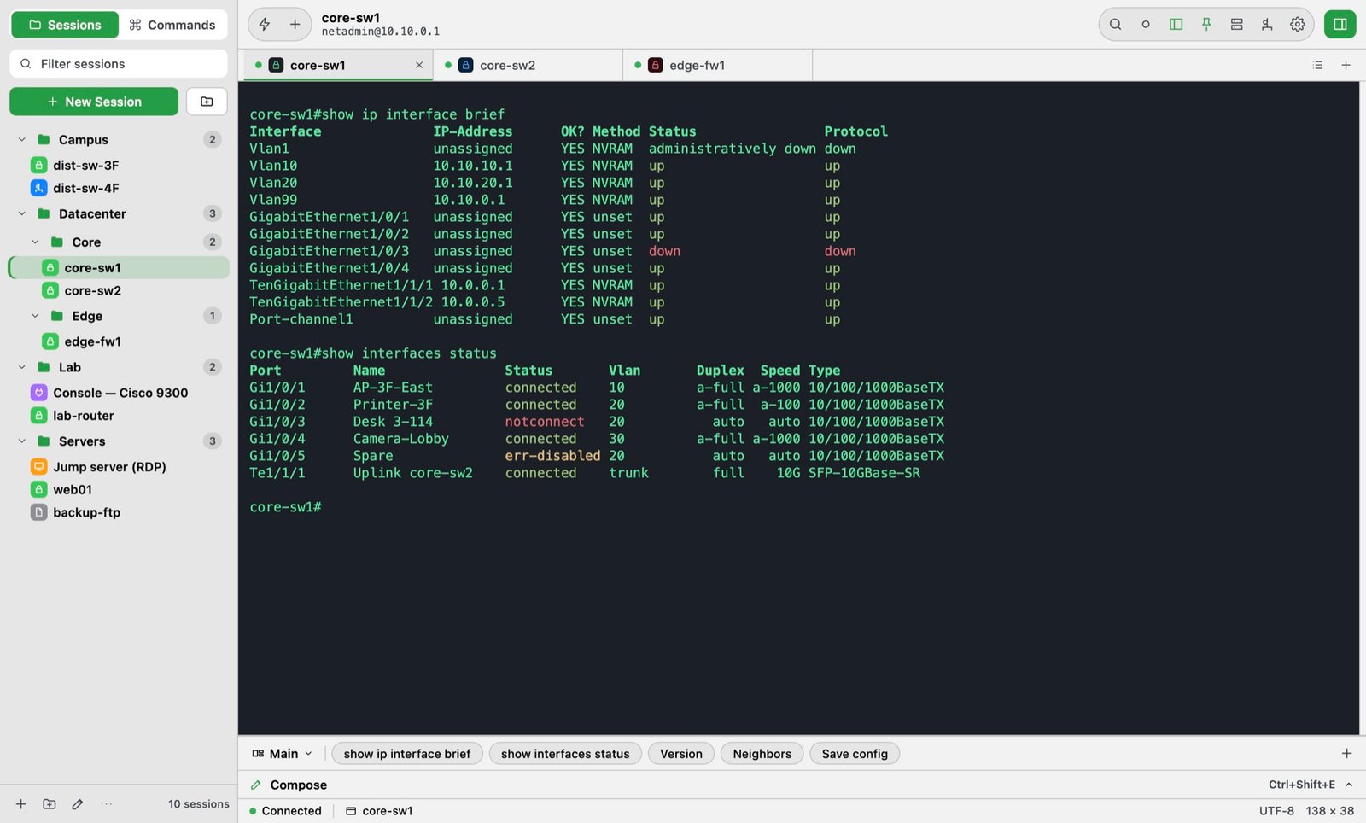This screenshot has height=823, width=1366.
Task: Add a session with the sidebar footer plus
Action: point(21,804)
